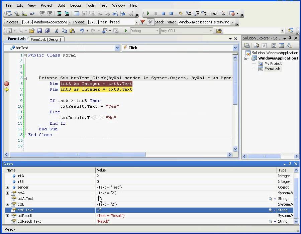Toggle the breakpoint on line 6
This screenshot has height=234, width=301.
point(6,84)
